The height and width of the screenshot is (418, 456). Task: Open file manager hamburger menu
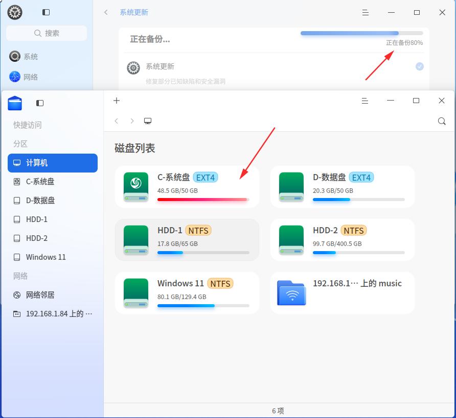pyautogui.click(x=365, y=101)
